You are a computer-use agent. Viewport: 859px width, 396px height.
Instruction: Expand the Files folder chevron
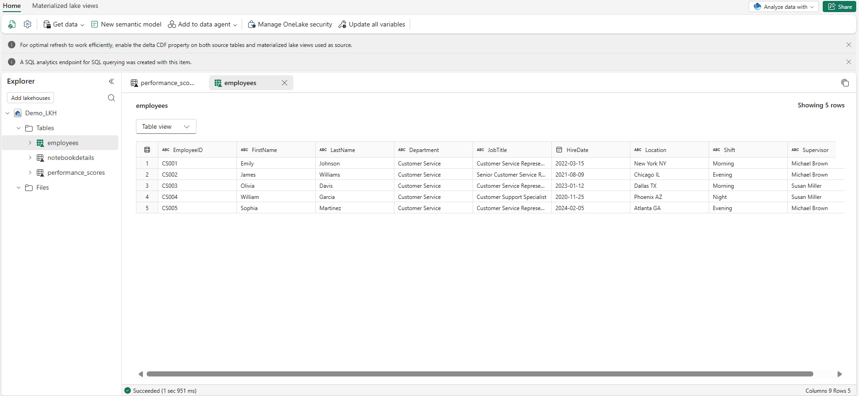19,187
